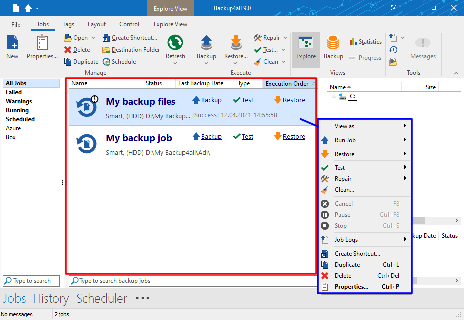The image size is (464, 320).
Task: Click the Repair tools button
Action: pos(267,38)
